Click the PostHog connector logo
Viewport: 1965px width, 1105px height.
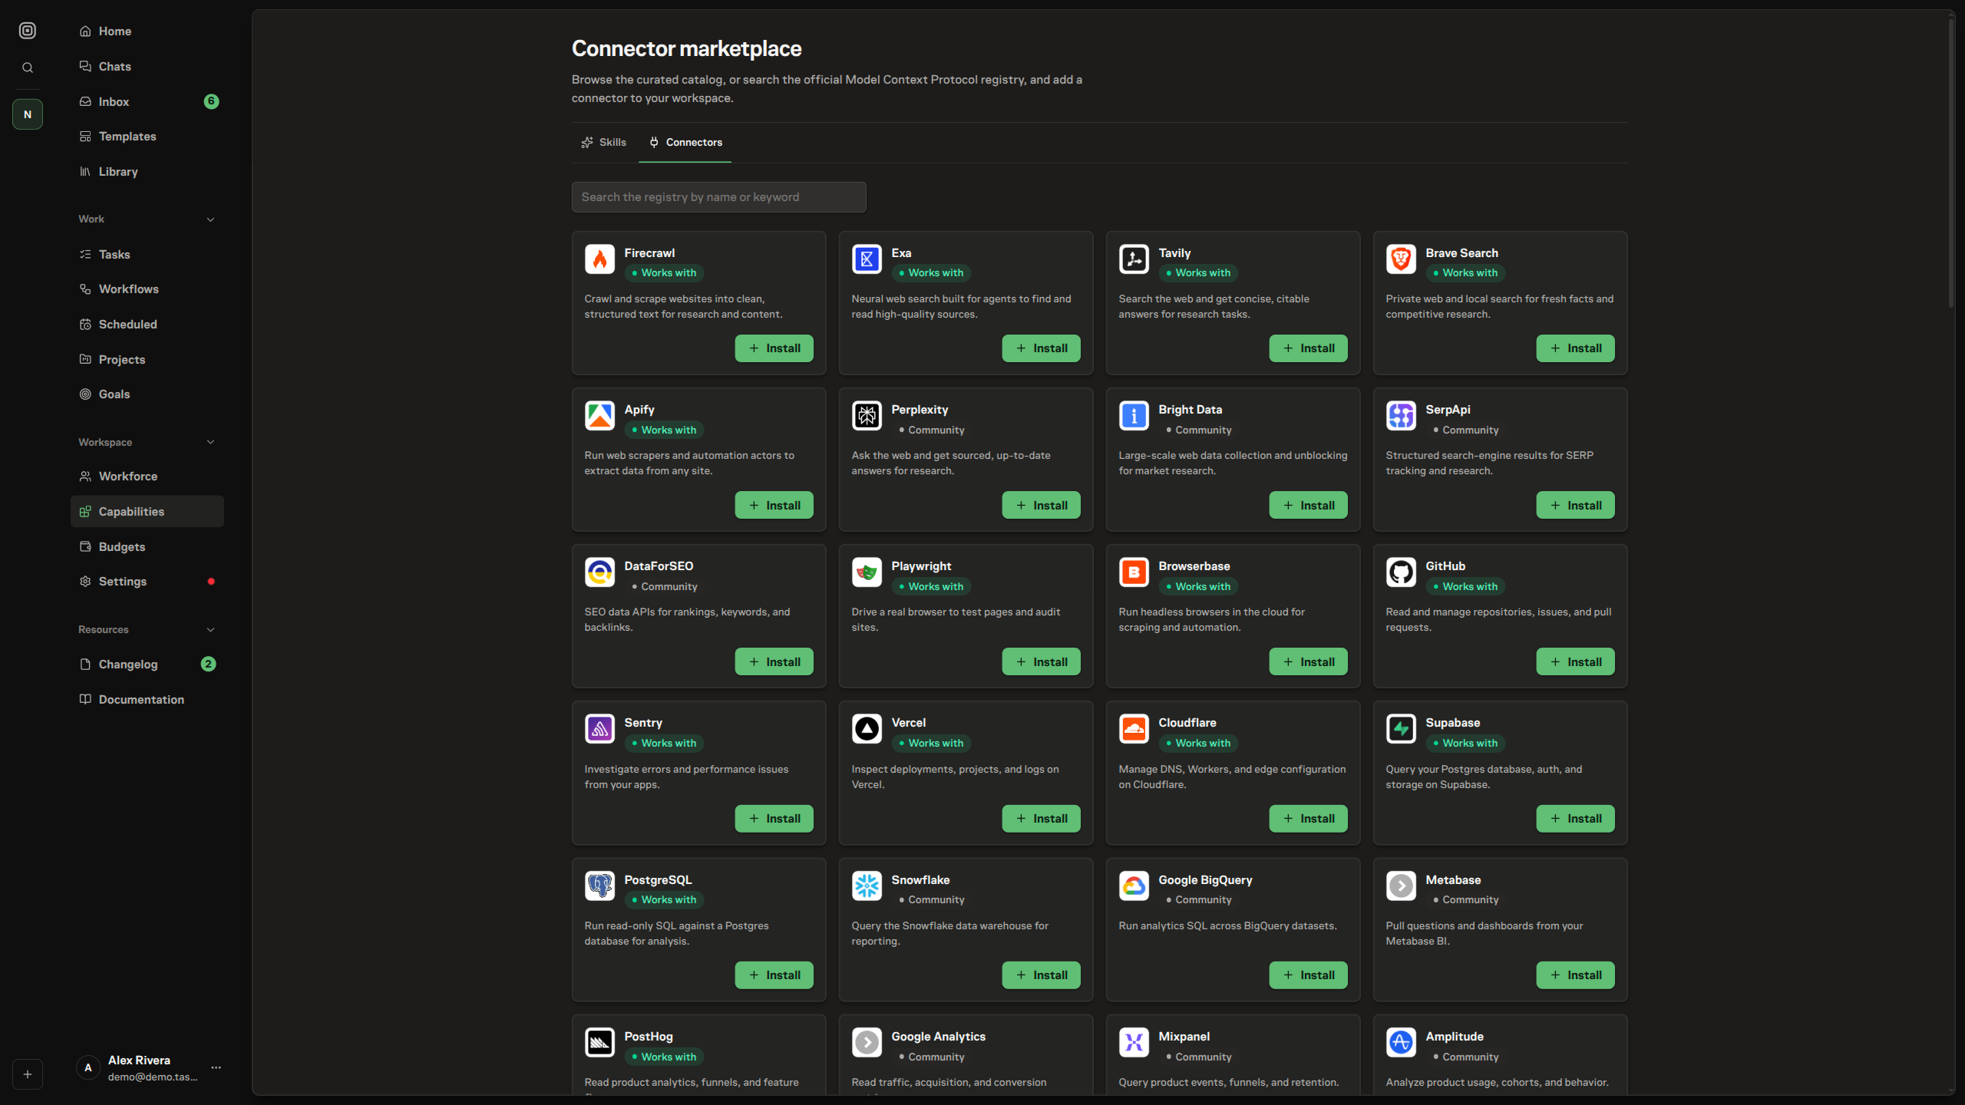[599, 1043]
